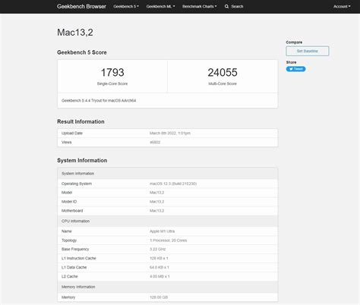Click the Set Baseline button
360x305 pixels.
[308, 51]
